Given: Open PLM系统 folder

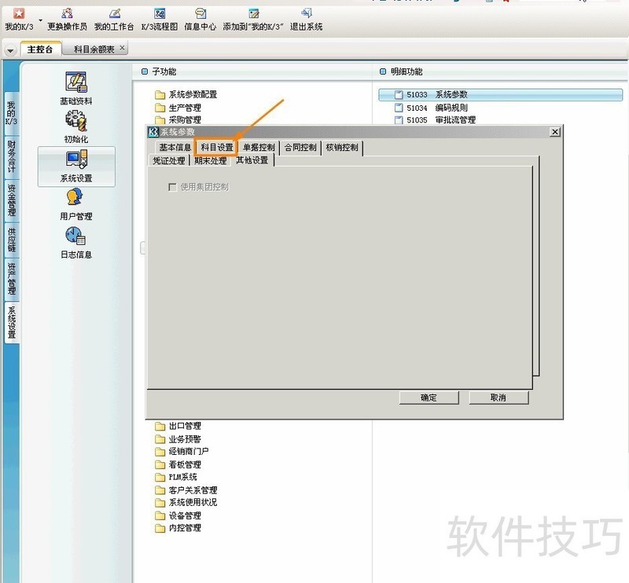Looking at the screenshot, I should pos(175,477).
